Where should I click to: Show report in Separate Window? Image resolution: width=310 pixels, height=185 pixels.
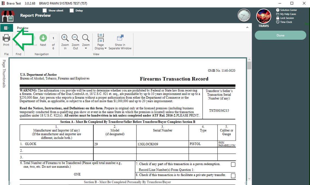(x=120, y=42)
